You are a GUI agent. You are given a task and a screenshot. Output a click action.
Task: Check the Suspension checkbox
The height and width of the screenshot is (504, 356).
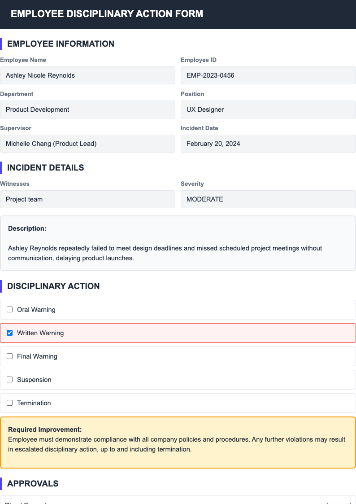[x=9, y=379]
